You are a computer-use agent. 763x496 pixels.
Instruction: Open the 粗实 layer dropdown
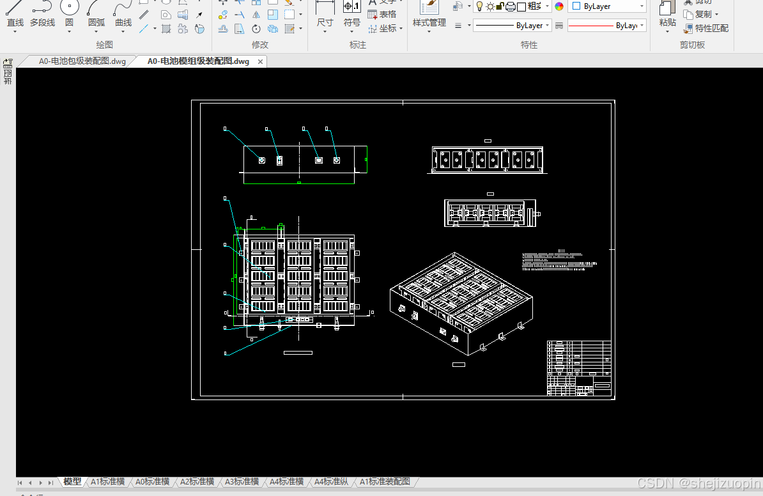pyautogui.click(x=548, y=6)
